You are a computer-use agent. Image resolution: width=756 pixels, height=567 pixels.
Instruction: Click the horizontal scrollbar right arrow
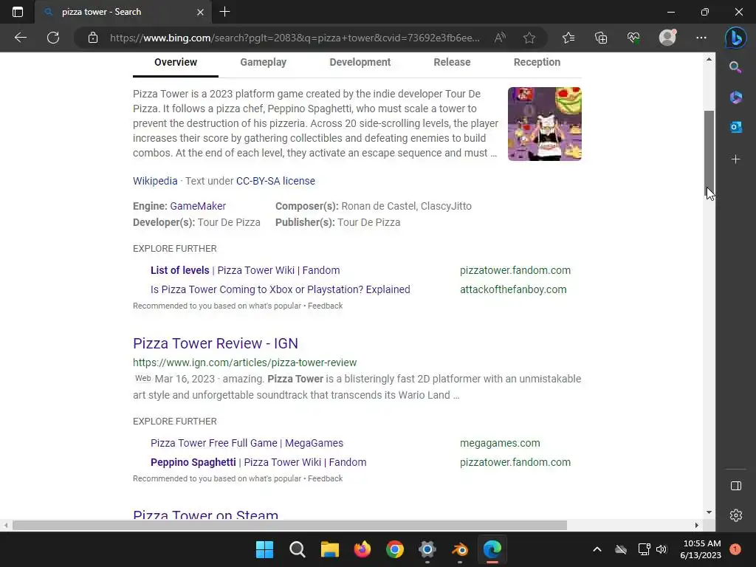pyautogui.click(x=697, y=526)
